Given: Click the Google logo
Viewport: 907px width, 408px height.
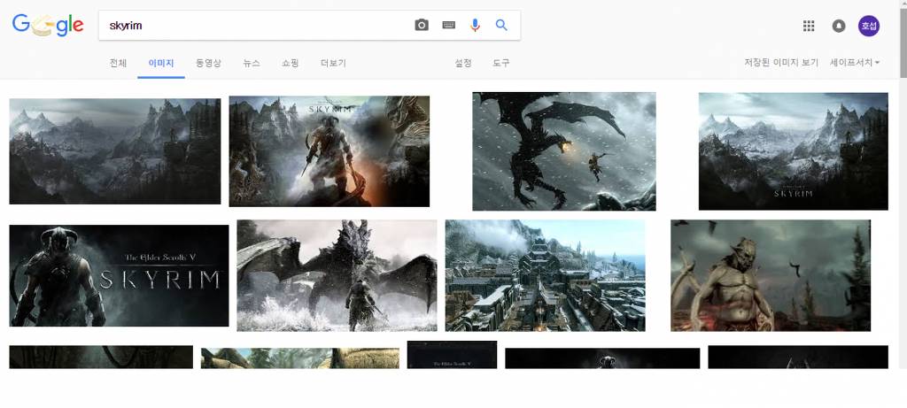Looking at the screenshot, I should point(48,25).
